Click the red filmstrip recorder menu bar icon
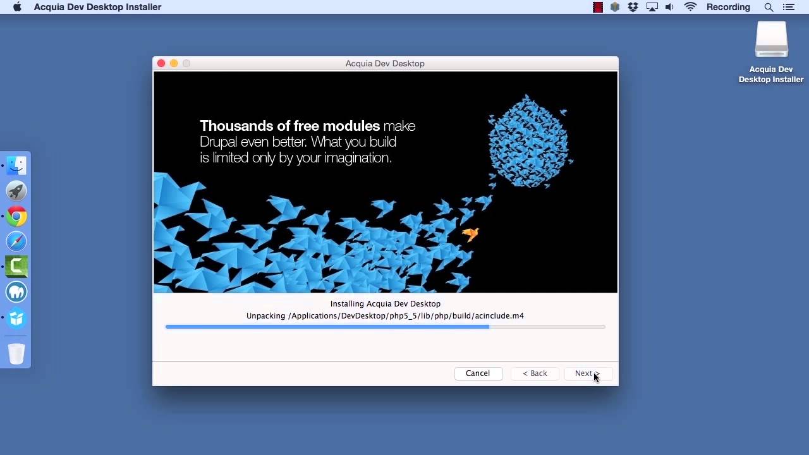Viewport: 809px width, 455px height. [x=597, y=7]
